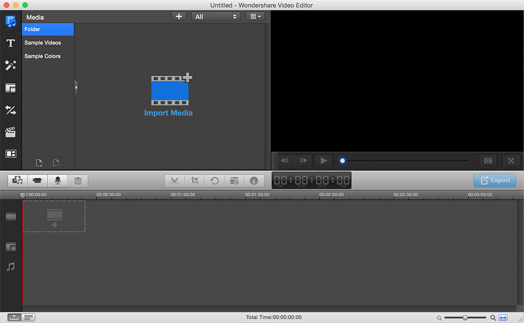Select the Crop tool
Image resolution: width=524 pixels, height=323 pixels.
194,181
